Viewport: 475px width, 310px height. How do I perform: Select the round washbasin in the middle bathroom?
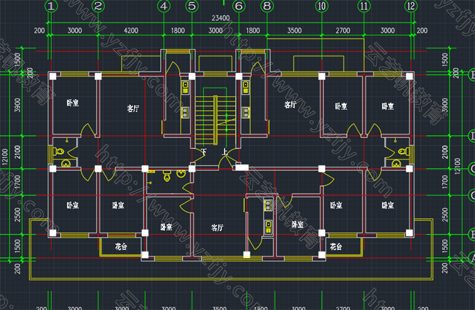[x=181, y=174]
